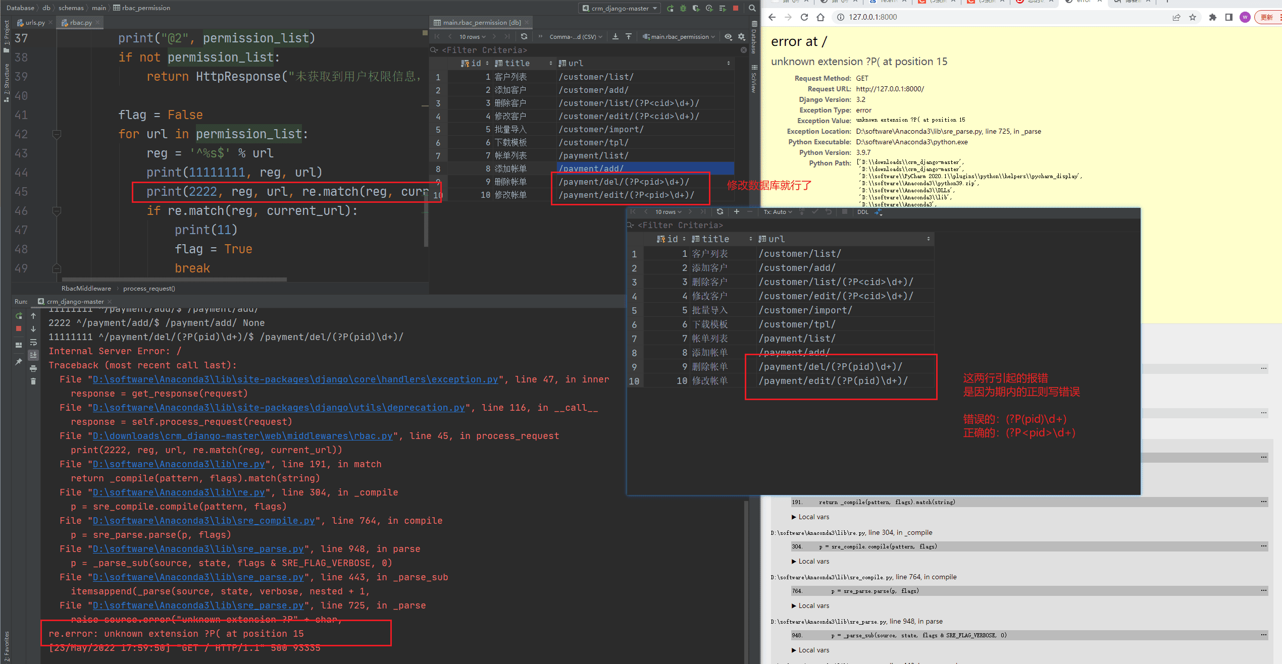Click the horizontal scrollbar under code editor
The width and height of the screenshot is (1282, 664).
174,279
